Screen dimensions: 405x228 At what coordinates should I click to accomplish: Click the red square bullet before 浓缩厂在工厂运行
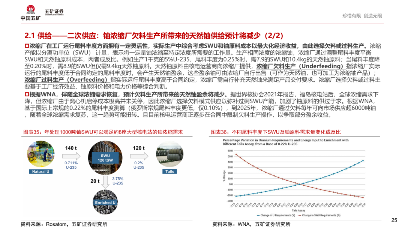pyautogui.click(x=27, y=46)
